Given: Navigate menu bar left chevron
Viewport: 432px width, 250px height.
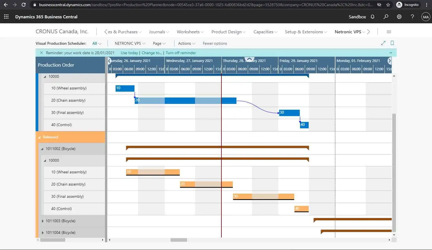Looking at the screenshot, I should pyautogui.click(x=106, y=32).
